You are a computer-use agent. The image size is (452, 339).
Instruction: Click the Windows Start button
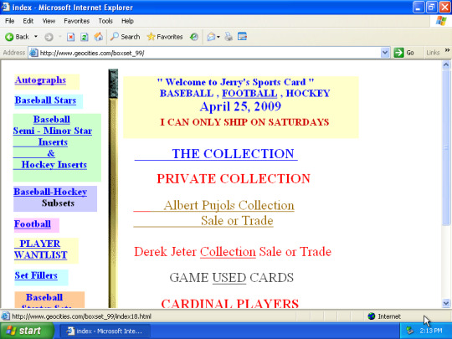[x=27, y=331]
